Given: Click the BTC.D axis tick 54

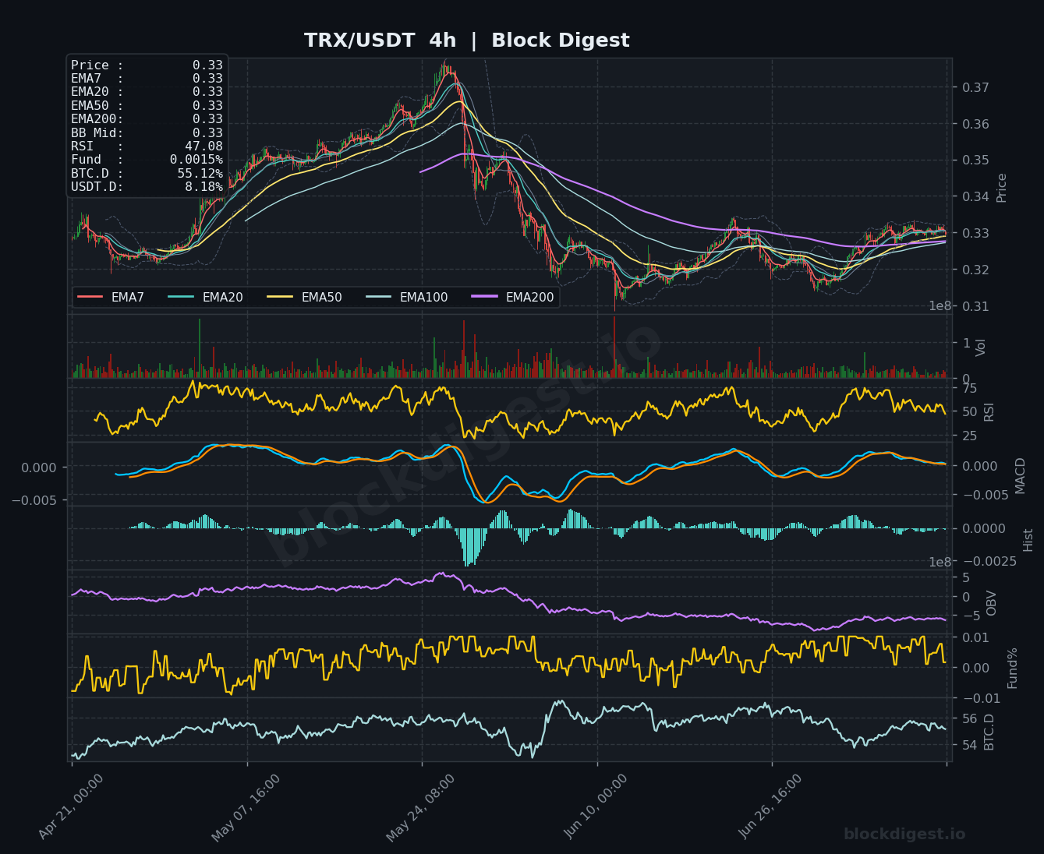Looking at the screenshot, I should [x=969, y=745].
